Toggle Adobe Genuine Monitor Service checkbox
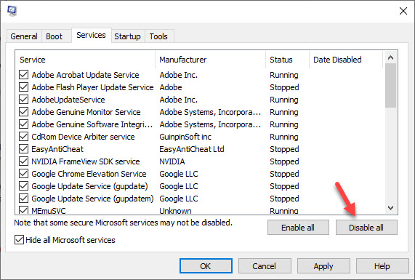Screen dimensions: 415x280 pyautogui.click(x=23, y=112)
